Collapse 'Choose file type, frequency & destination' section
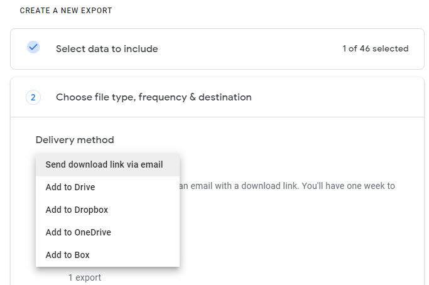The image size is (429, 285). click(x=154, y=97)
